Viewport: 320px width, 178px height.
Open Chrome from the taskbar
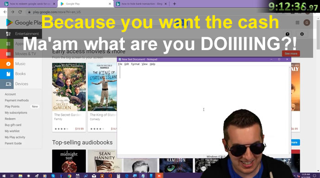[x=69, y=176]
